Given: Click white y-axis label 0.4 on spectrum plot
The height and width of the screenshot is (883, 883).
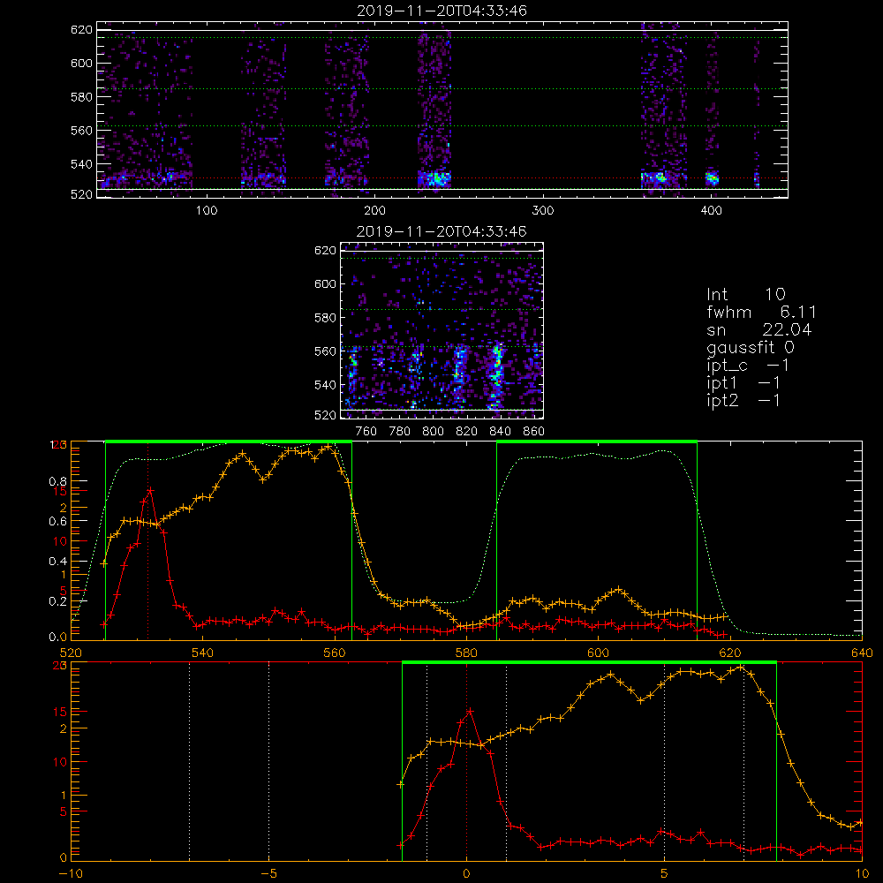Looking at the screenshot, I should coord(57,561).
